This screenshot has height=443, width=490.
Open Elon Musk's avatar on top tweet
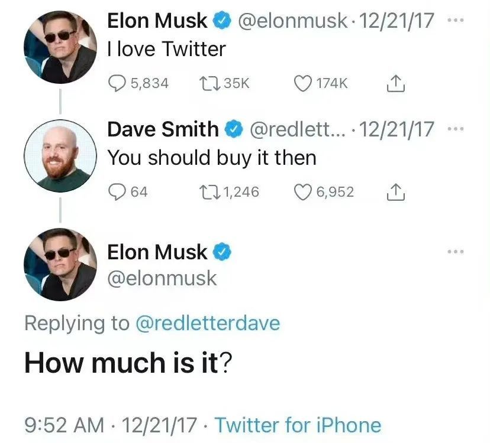60,47
